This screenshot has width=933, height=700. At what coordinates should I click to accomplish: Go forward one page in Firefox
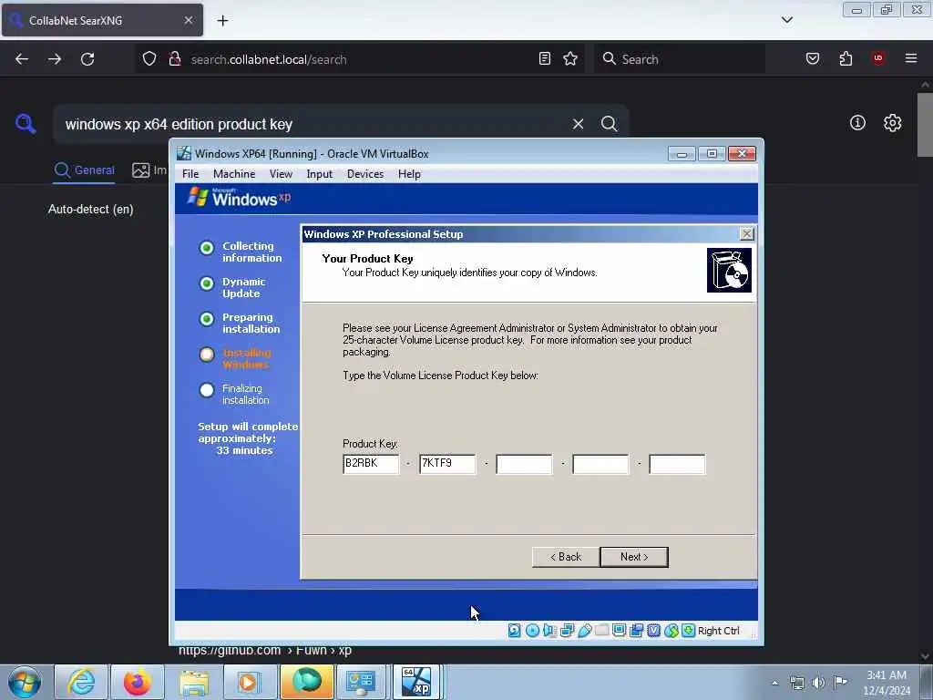coord(54,59)
